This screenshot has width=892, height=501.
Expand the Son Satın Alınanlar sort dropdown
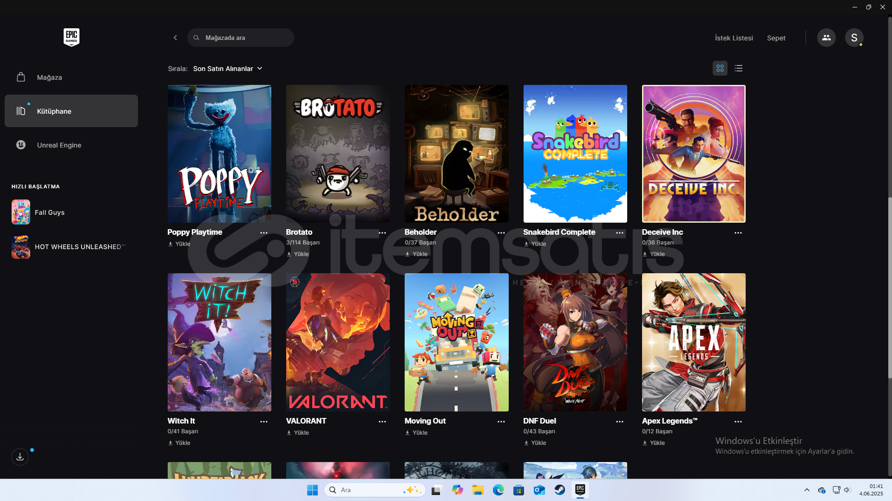click(228, 69)
